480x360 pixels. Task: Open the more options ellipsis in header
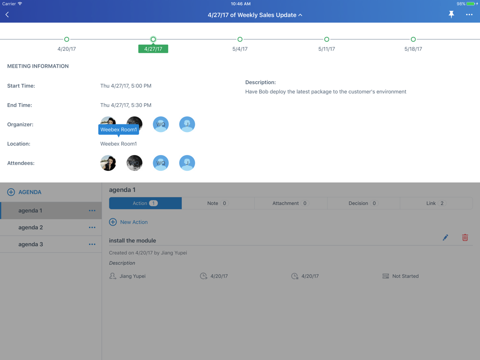[469, 15]
